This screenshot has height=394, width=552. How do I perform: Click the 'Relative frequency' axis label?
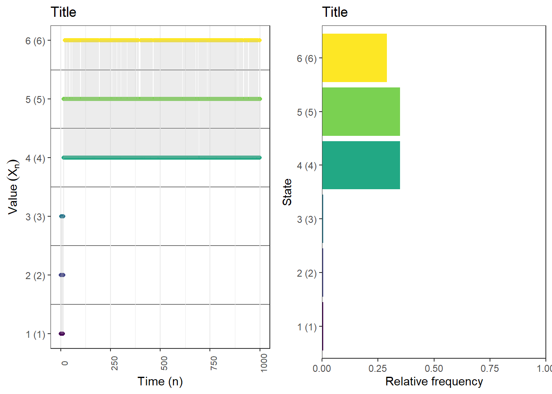tap(434, 382)
